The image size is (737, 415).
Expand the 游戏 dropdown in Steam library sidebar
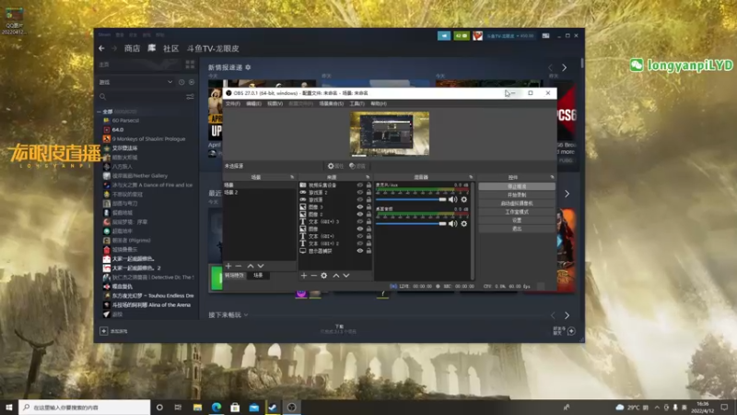click(x=170, y=82)
